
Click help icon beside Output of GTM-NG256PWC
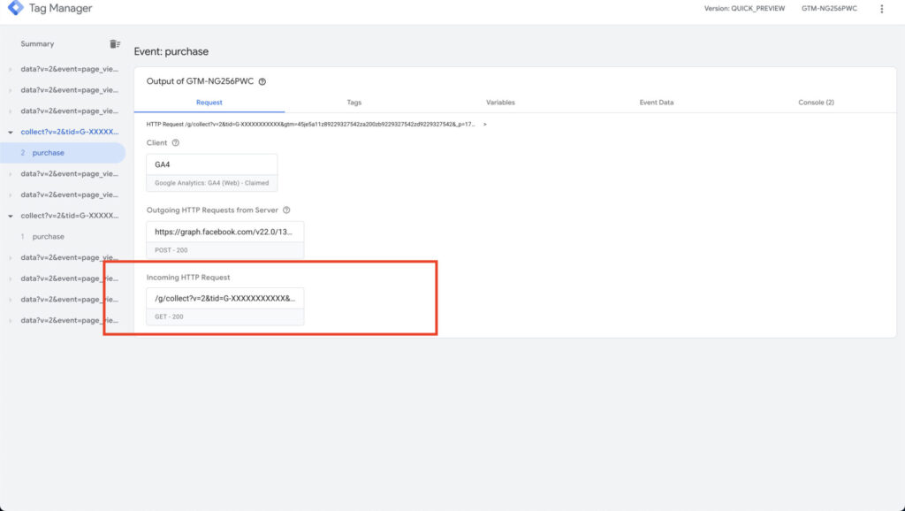click(262, 81)
